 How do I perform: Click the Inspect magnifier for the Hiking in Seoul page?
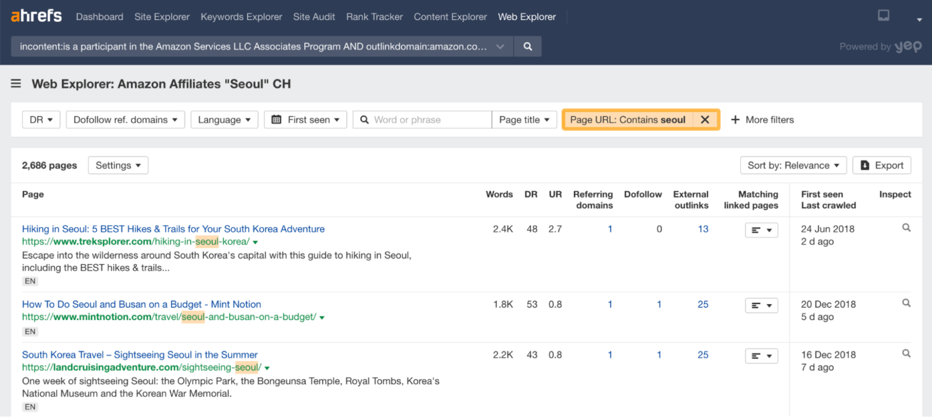(x=906, y=227)
